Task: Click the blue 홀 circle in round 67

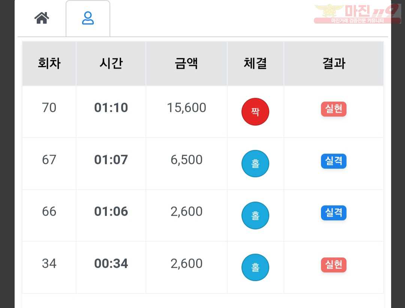Action: point(255,163)
